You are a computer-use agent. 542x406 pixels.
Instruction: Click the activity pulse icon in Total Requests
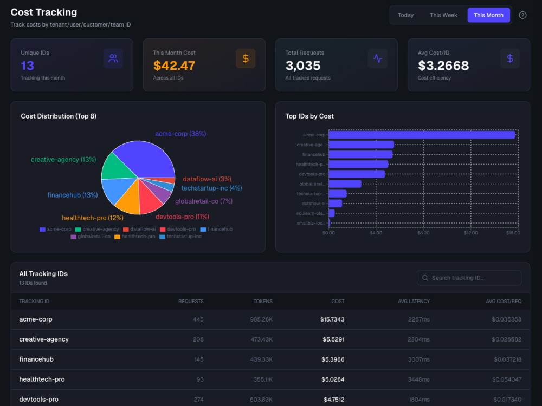pos(377,58)
